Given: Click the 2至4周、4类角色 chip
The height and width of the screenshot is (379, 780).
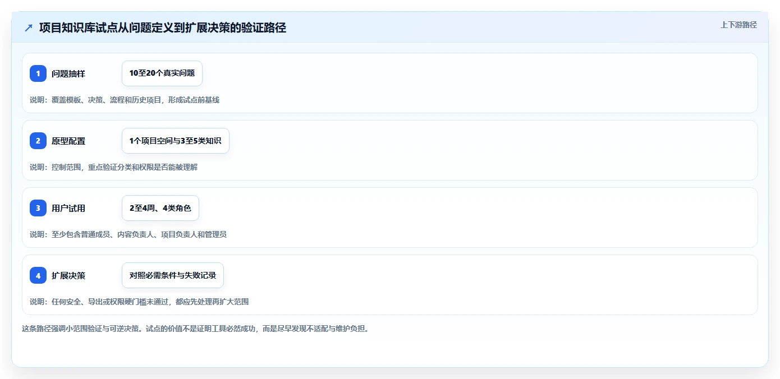Looking at the screenshot, I should pyautogui.click(x=160, y=208).
